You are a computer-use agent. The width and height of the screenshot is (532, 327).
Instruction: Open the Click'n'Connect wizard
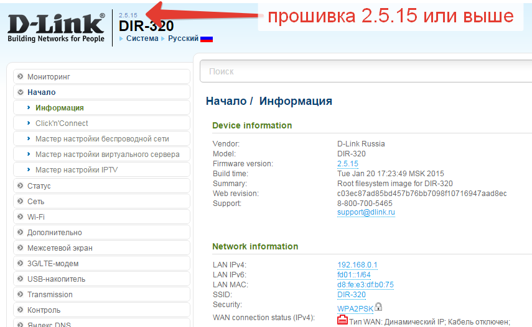tap(101, 123)
